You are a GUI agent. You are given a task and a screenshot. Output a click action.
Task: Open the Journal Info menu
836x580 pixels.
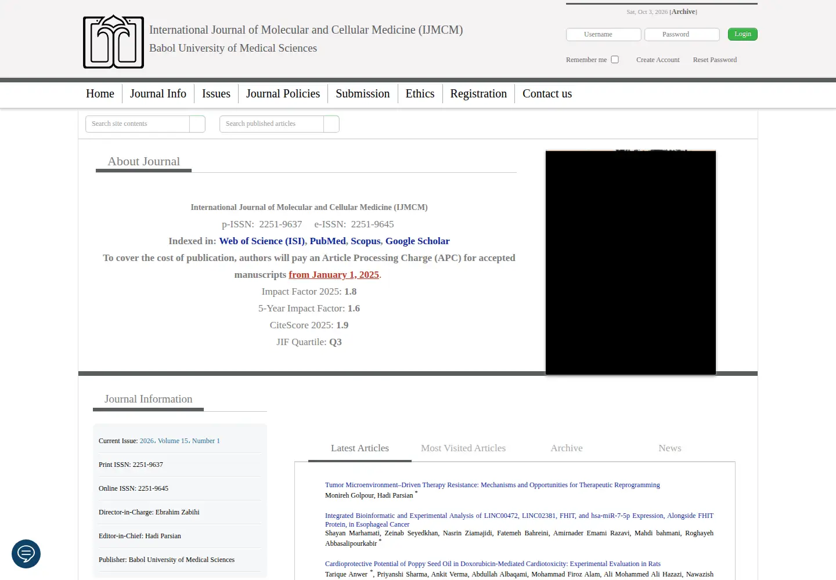pyautogui.click(x=158, y=93)
